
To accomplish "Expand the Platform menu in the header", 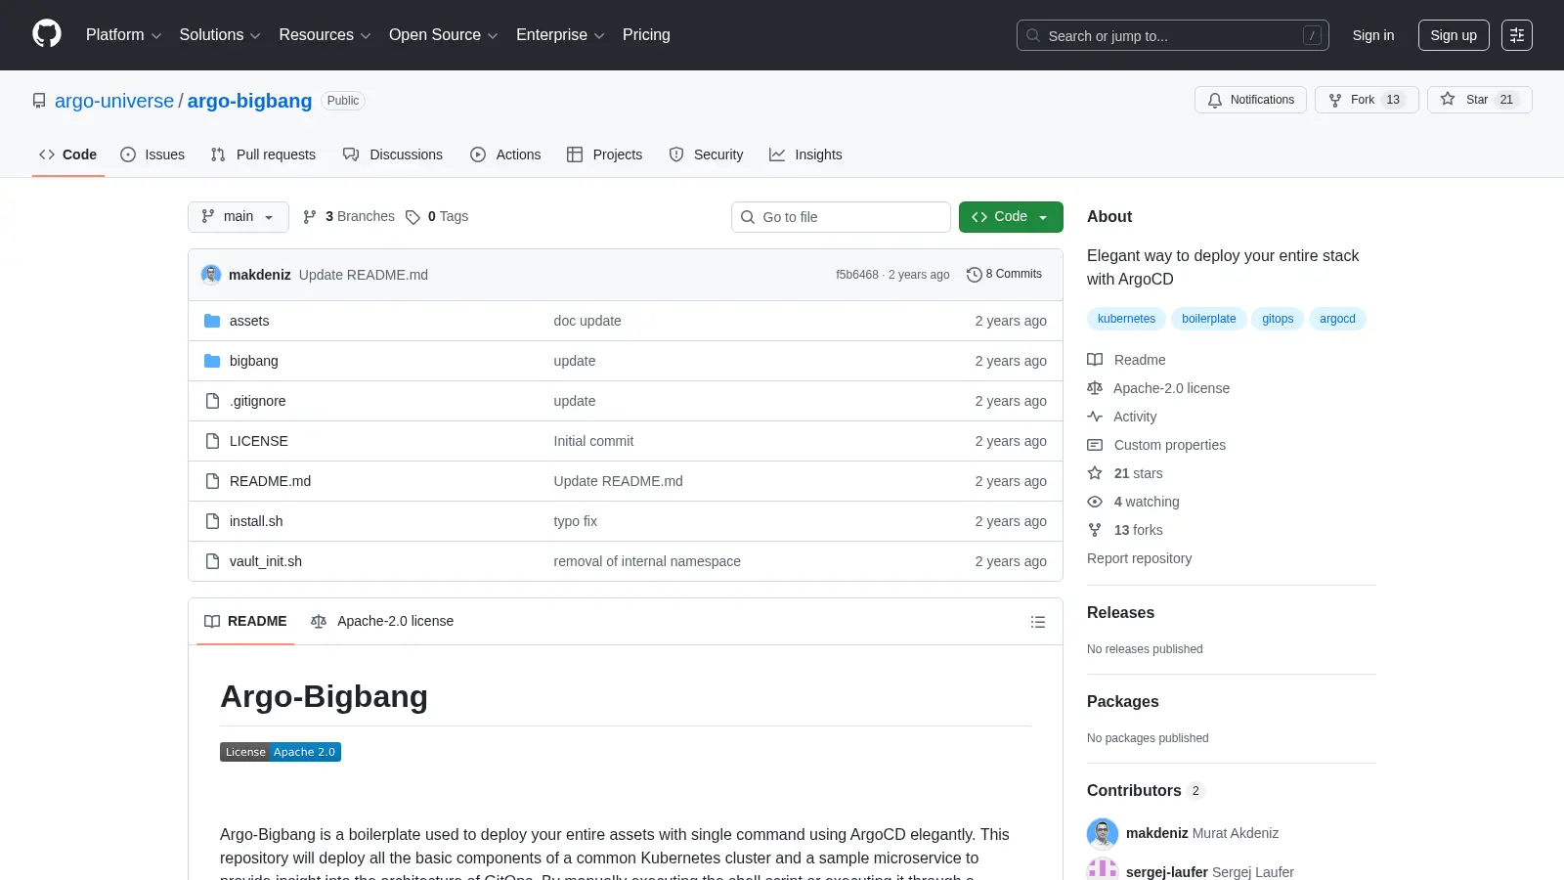I will click(123, 35).
